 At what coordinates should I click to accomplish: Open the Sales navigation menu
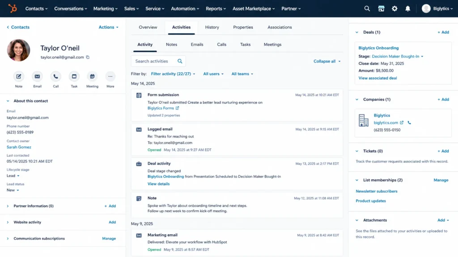(x=131, y=8)
